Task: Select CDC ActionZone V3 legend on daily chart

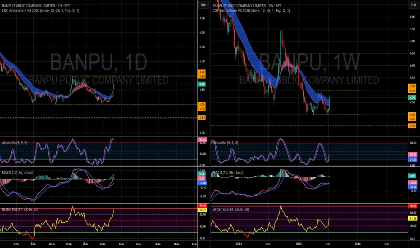Action: point(40,10)
